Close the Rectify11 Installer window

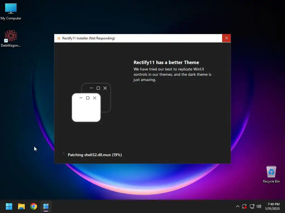coord(226,38)
